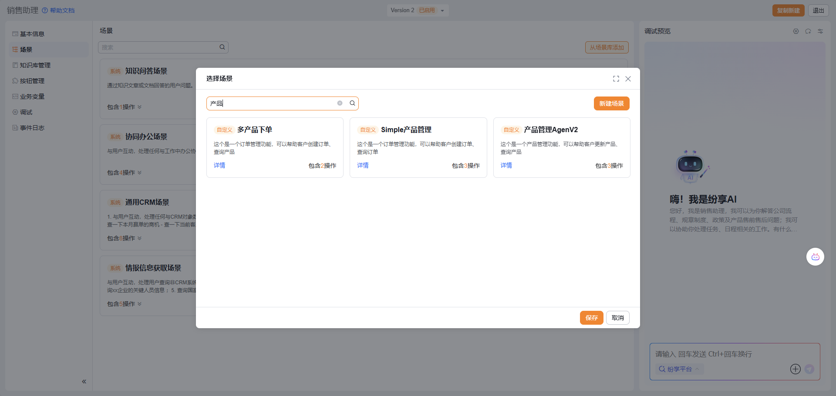Click the search magnifier in dialog
Image resolution: width=836 pixels, height=396 pixels.
(352, 103)
